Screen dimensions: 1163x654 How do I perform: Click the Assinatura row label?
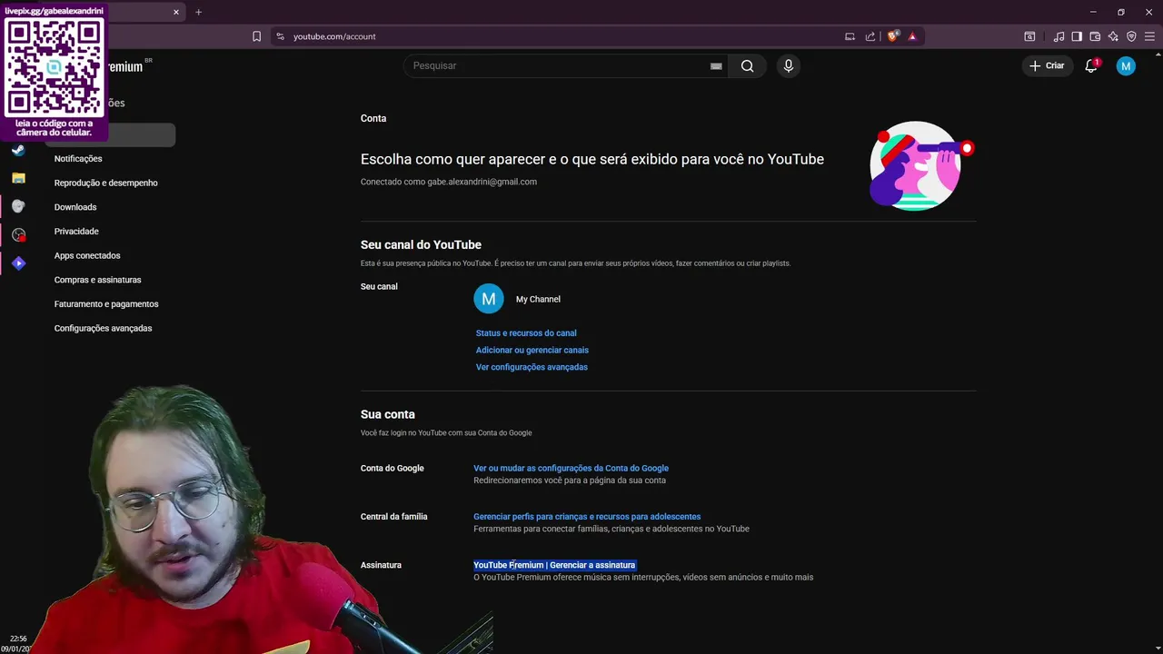coord(381,565)
